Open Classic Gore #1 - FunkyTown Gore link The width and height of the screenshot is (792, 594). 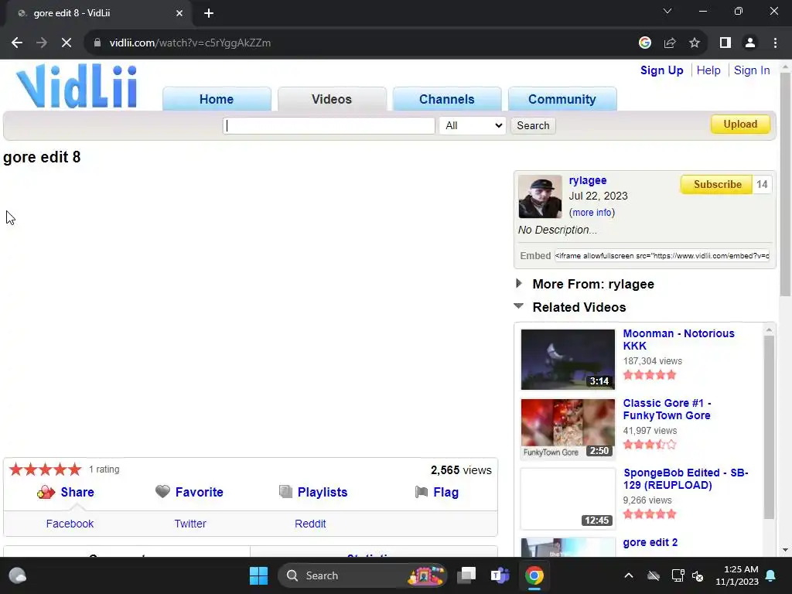click(667, 409)
